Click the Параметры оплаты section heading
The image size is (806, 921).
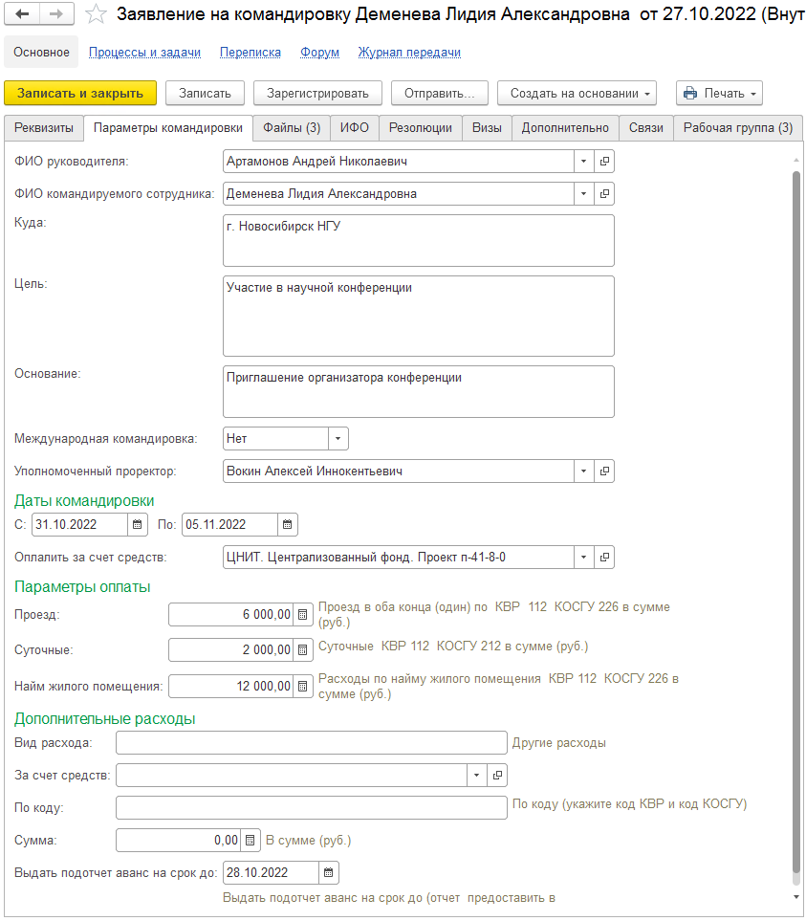pos(82,587)
